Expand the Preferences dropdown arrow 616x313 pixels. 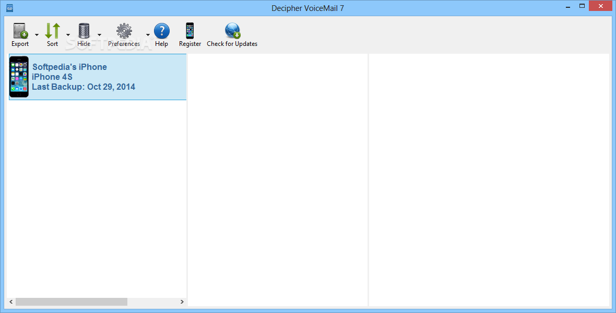point(148,35)
